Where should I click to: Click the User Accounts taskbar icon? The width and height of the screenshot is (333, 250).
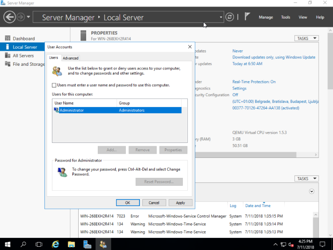point(103,244)
